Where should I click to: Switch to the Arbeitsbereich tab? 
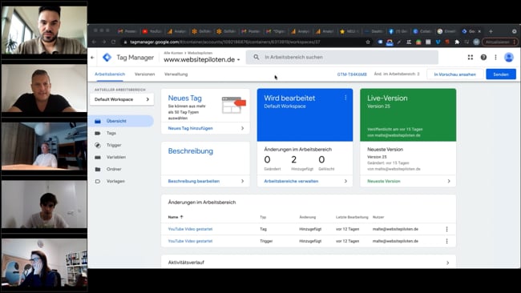pos(110,74)
